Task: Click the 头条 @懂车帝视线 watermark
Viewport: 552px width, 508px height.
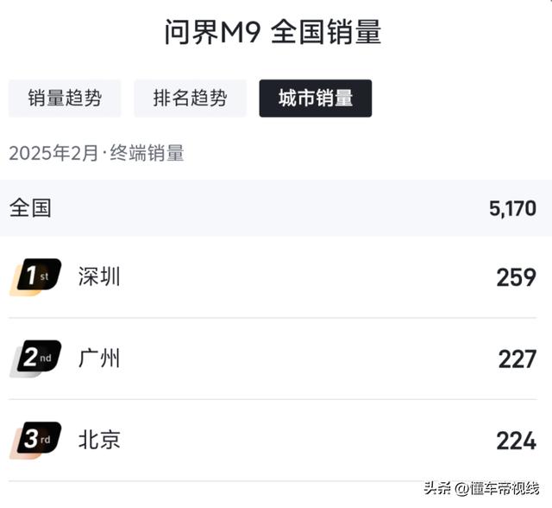Action: click(481, 489)
